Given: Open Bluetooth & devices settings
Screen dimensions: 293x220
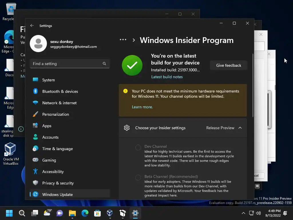Looking at the screenshot, I should pos(70,91).
